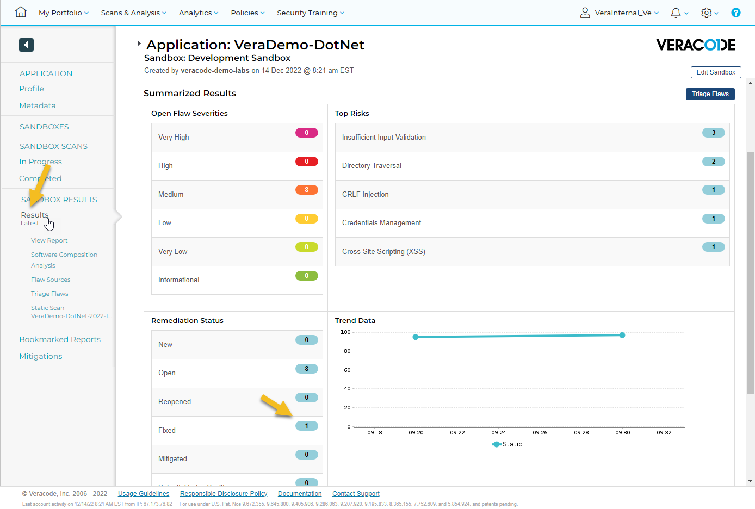This screenshot has width=755, height=509.
Task: Open Completed sandbox scans
Action: [x=40, y=178]
